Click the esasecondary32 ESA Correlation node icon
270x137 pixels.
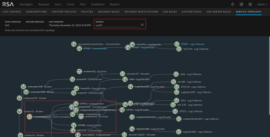pos(30,117)
